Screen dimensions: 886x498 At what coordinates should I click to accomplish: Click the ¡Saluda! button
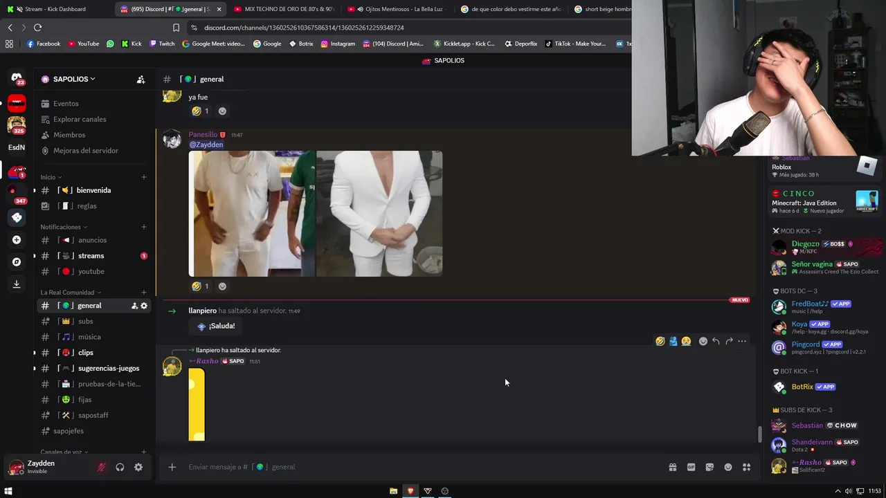coord(216,326)
